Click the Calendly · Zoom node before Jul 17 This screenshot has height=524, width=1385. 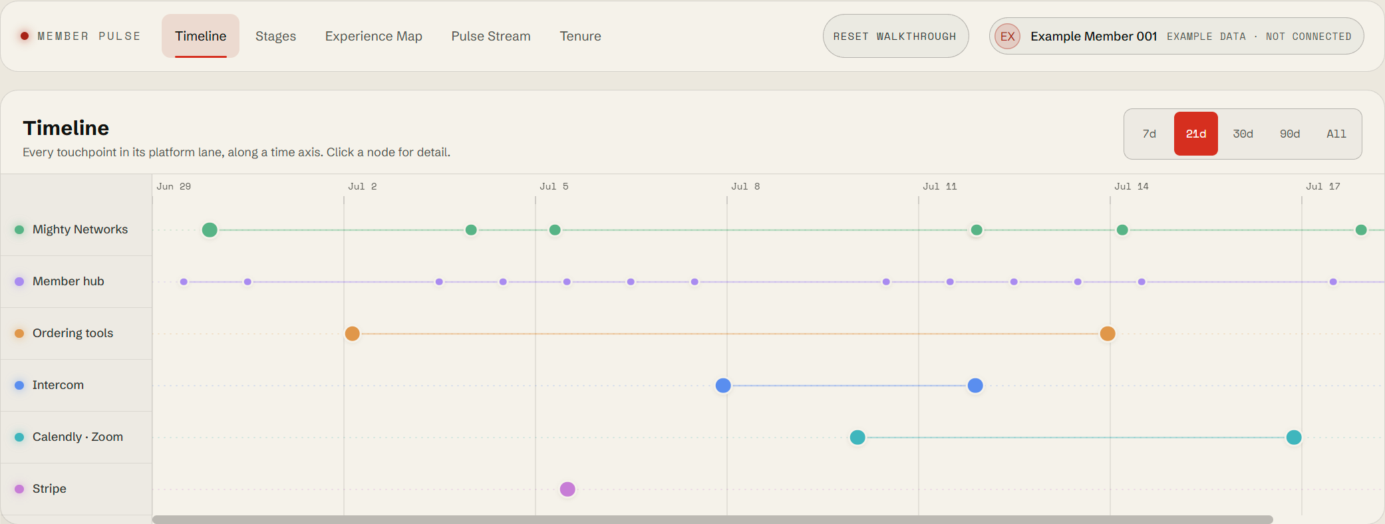1294,438
